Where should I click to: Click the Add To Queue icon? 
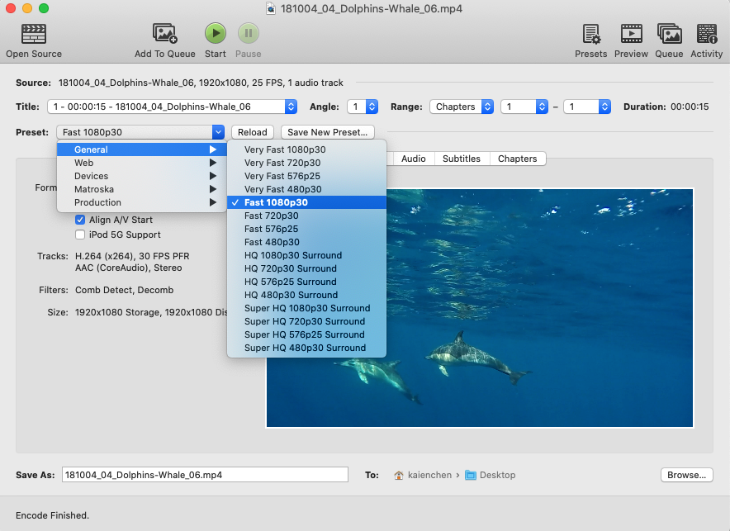click(x=165, y=34)
